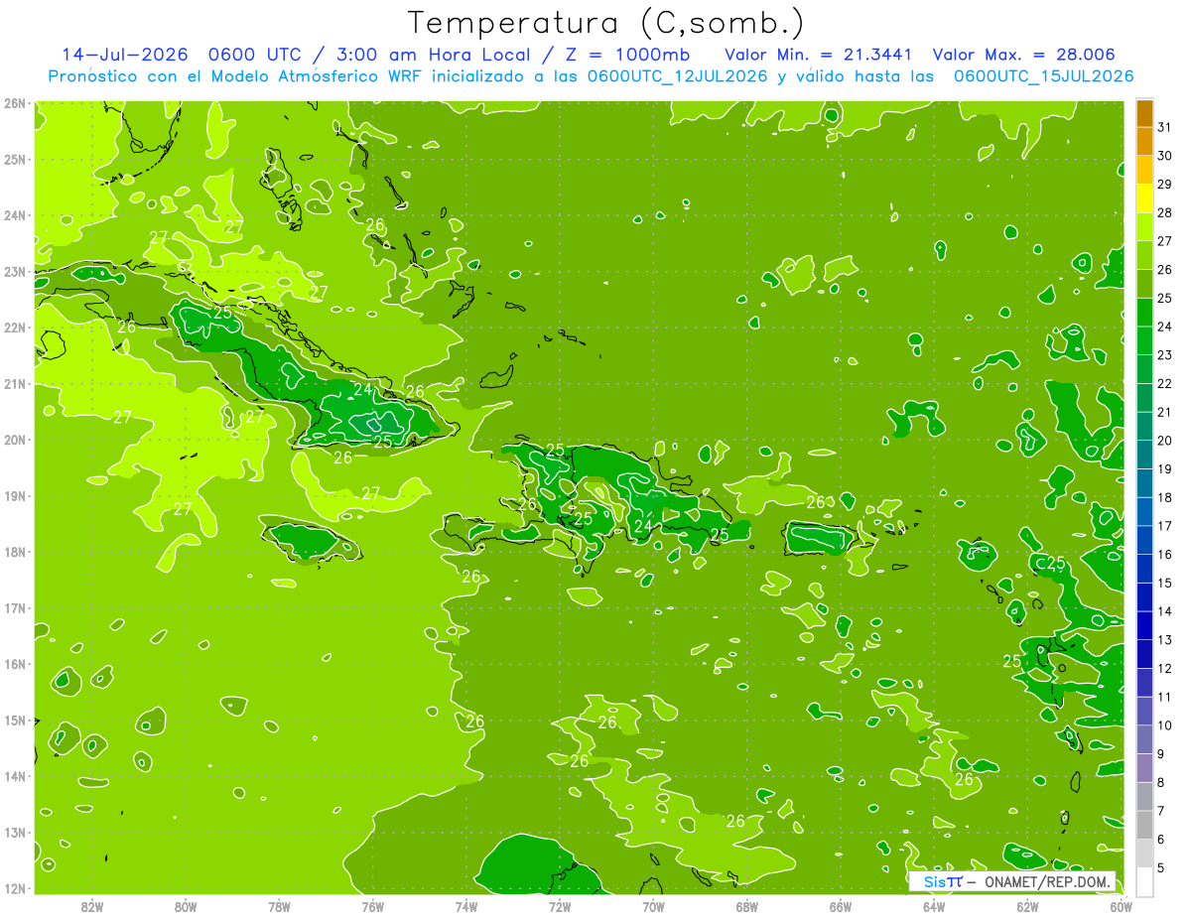Click the top brown-orange colorbar segment above 31
This screenshot has height=920, width=1191.
pos(1144,113)
